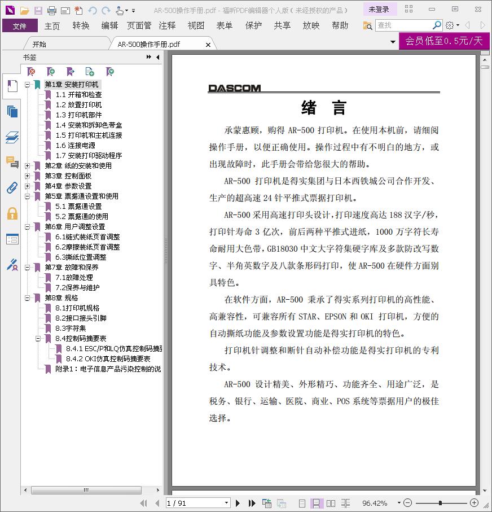Viewport: 492px width, 512px height.
Task: Switch to facing pages view mode
Action: coord(331,503)
